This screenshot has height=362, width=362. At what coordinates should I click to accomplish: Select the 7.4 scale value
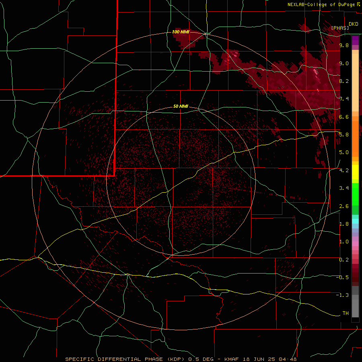pos(344,99)
